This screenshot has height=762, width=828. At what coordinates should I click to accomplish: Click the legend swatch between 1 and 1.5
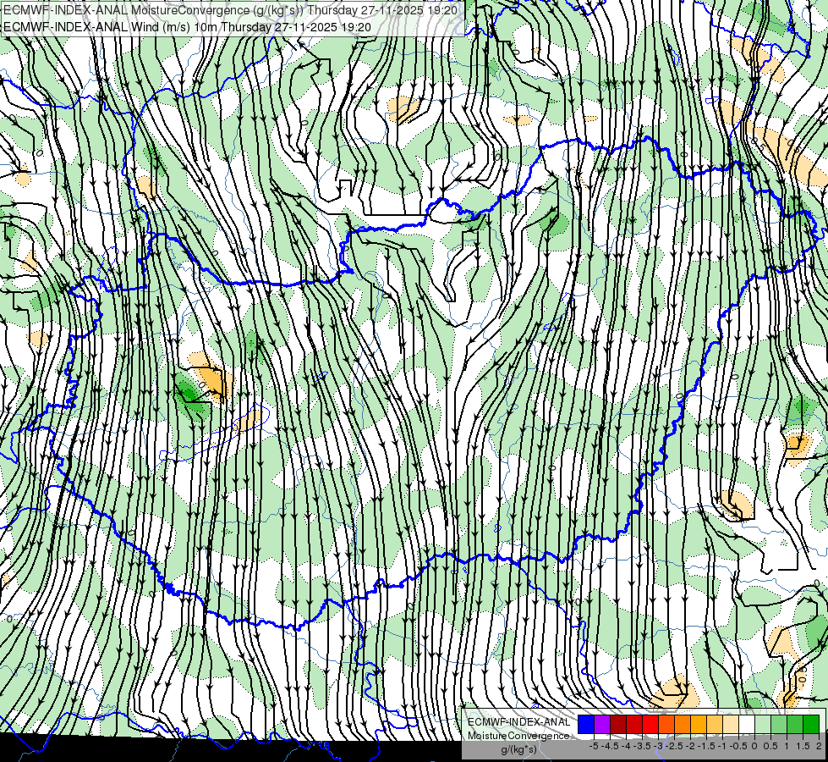click(x=795, y=725)
